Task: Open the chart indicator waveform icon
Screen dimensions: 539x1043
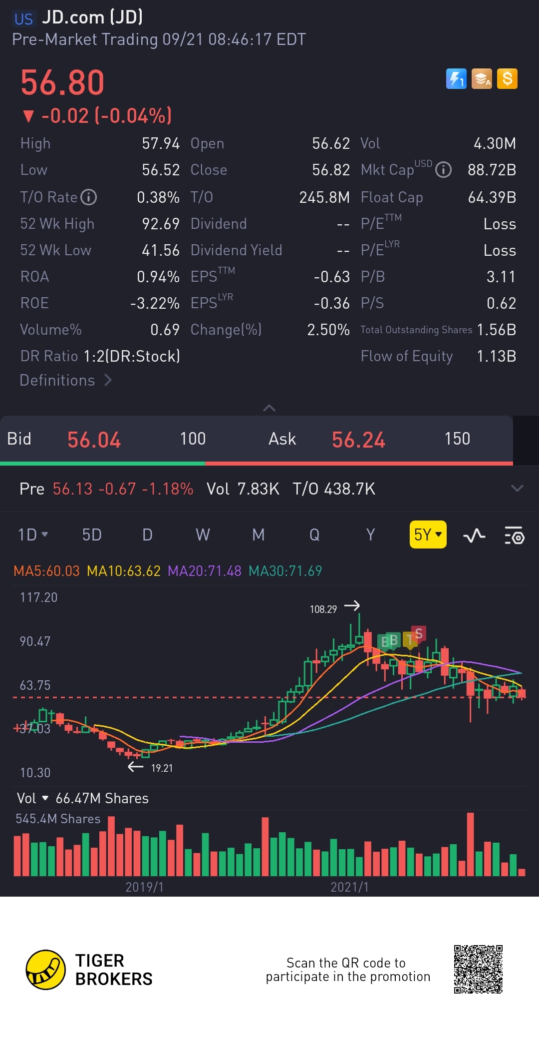Action: click(474, 535)
